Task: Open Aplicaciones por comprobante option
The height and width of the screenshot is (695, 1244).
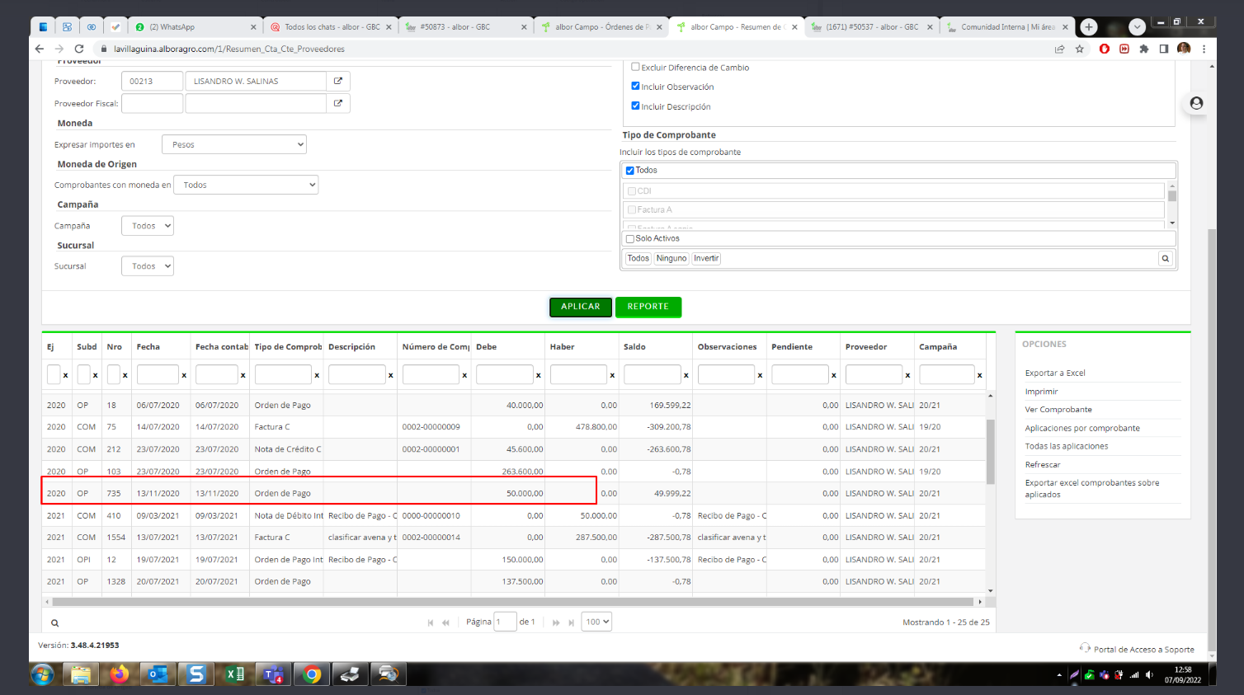Action: 1082,428
